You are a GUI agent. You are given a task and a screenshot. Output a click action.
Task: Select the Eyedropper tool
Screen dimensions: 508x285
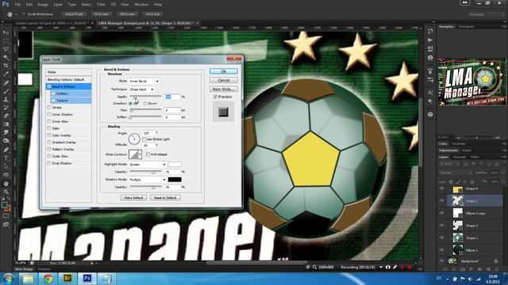pos(6,74)
